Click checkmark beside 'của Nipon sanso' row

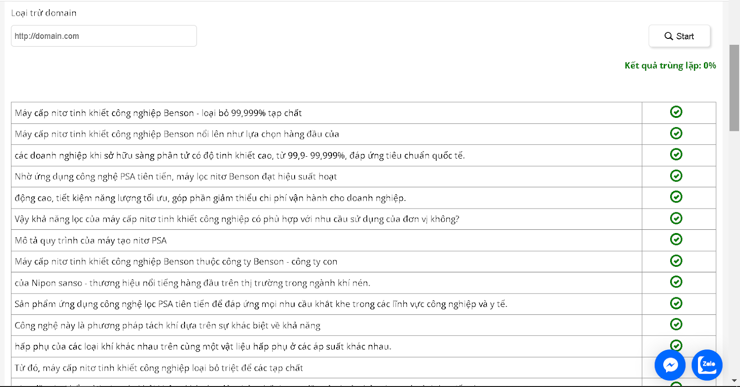click(x=676, y=282)
